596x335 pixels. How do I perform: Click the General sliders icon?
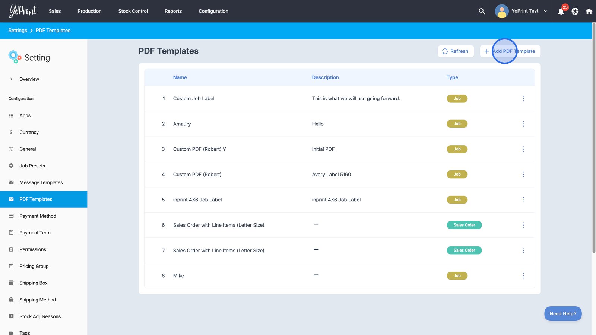point(11,149)
